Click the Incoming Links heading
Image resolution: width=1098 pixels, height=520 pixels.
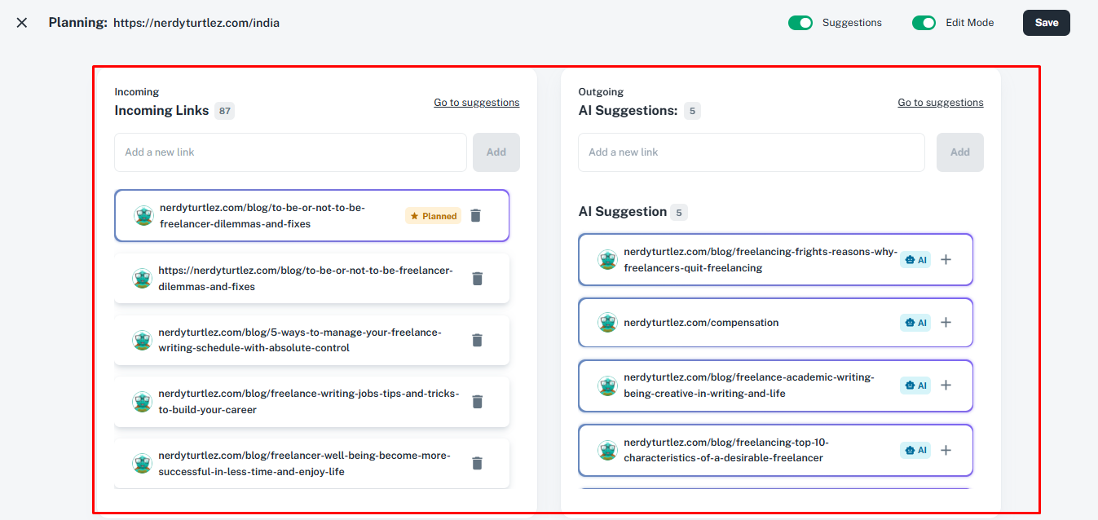tap(161, 111)
